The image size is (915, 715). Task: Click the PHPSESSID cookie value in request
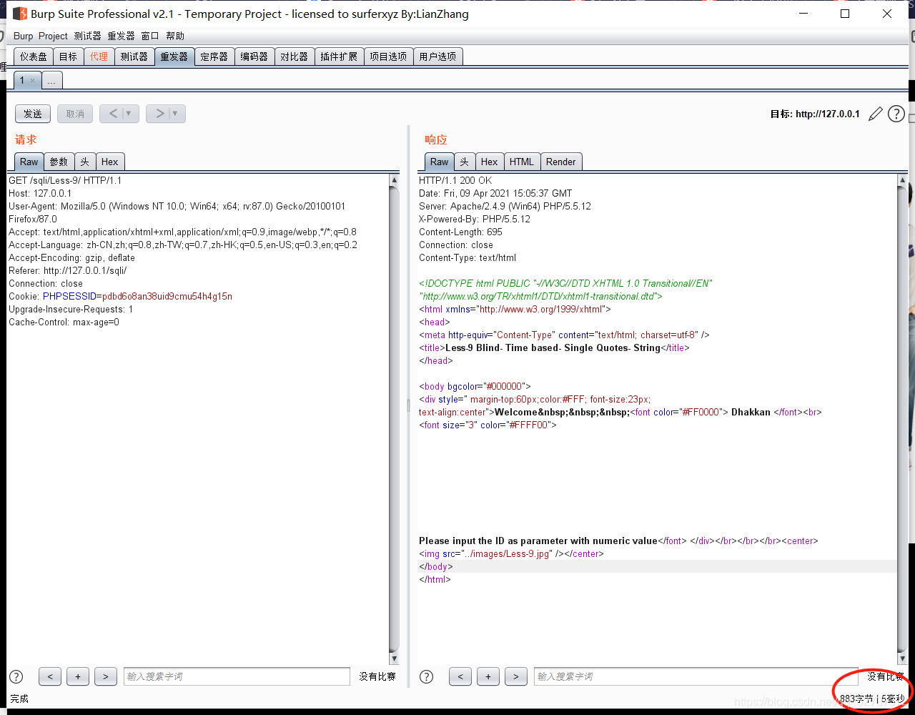coord(167,296)
